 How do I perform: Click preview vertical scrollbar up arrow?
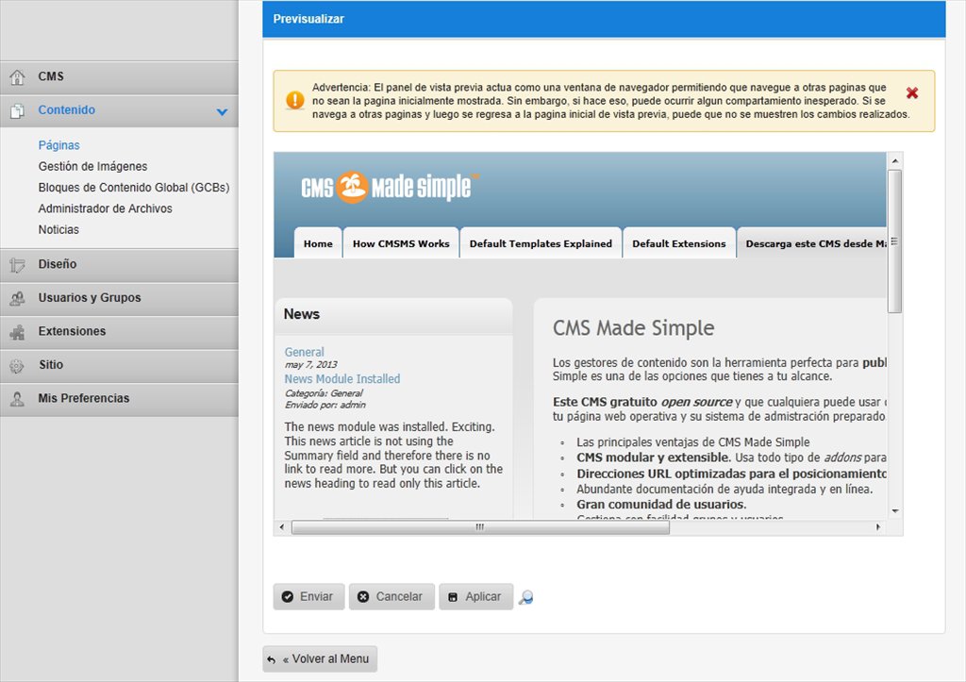tap(895, 160)
